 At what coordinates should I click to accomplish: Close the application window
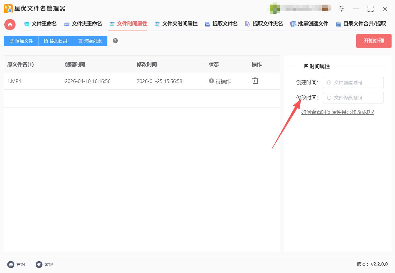(x=385, y=9)
